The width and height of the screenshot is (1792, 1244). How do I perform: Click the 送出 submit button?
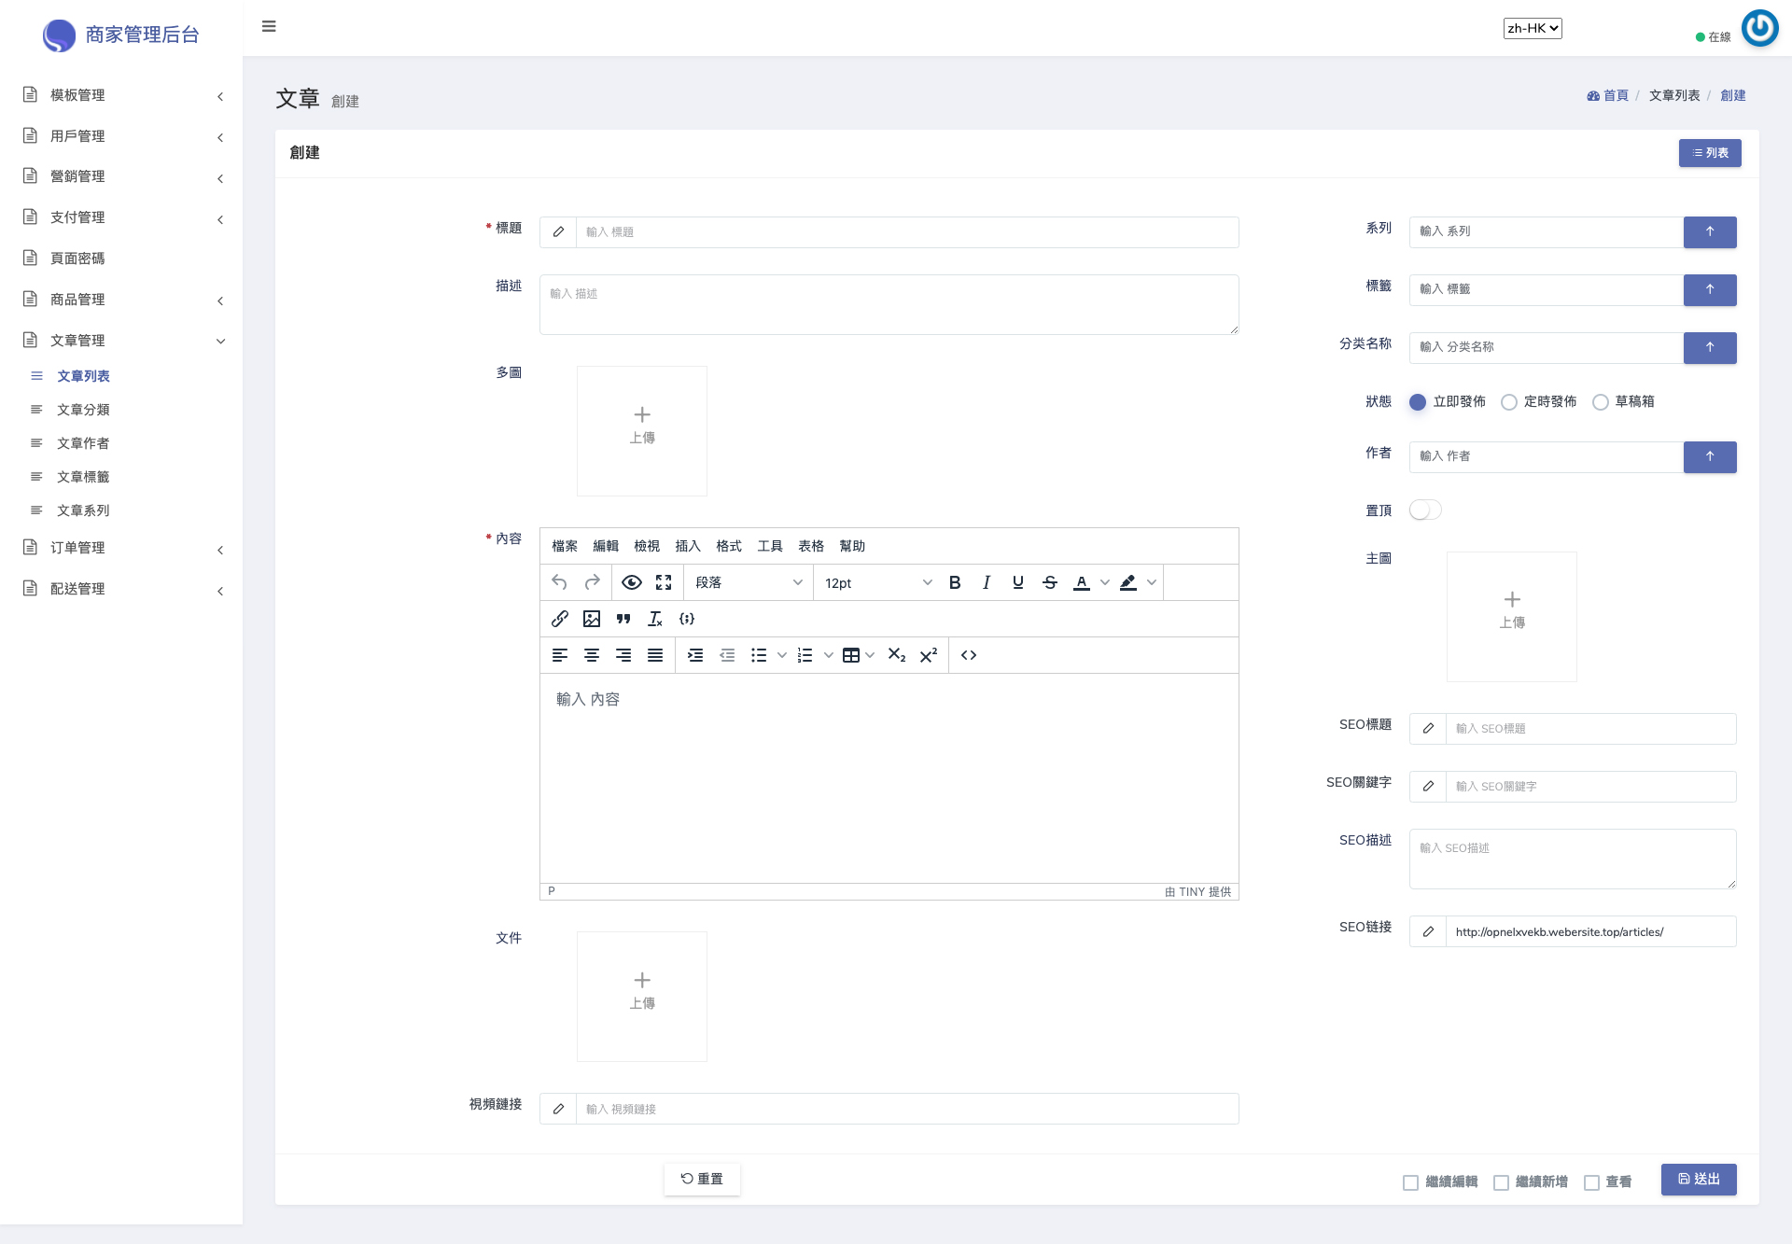click(1698, 1179)
